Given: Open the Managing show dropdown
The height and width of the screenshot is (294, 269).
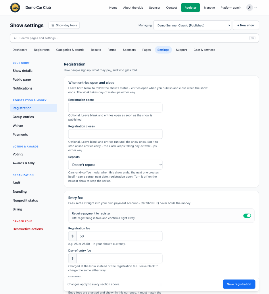Looking at the screenshot, I should coord(192,25).
